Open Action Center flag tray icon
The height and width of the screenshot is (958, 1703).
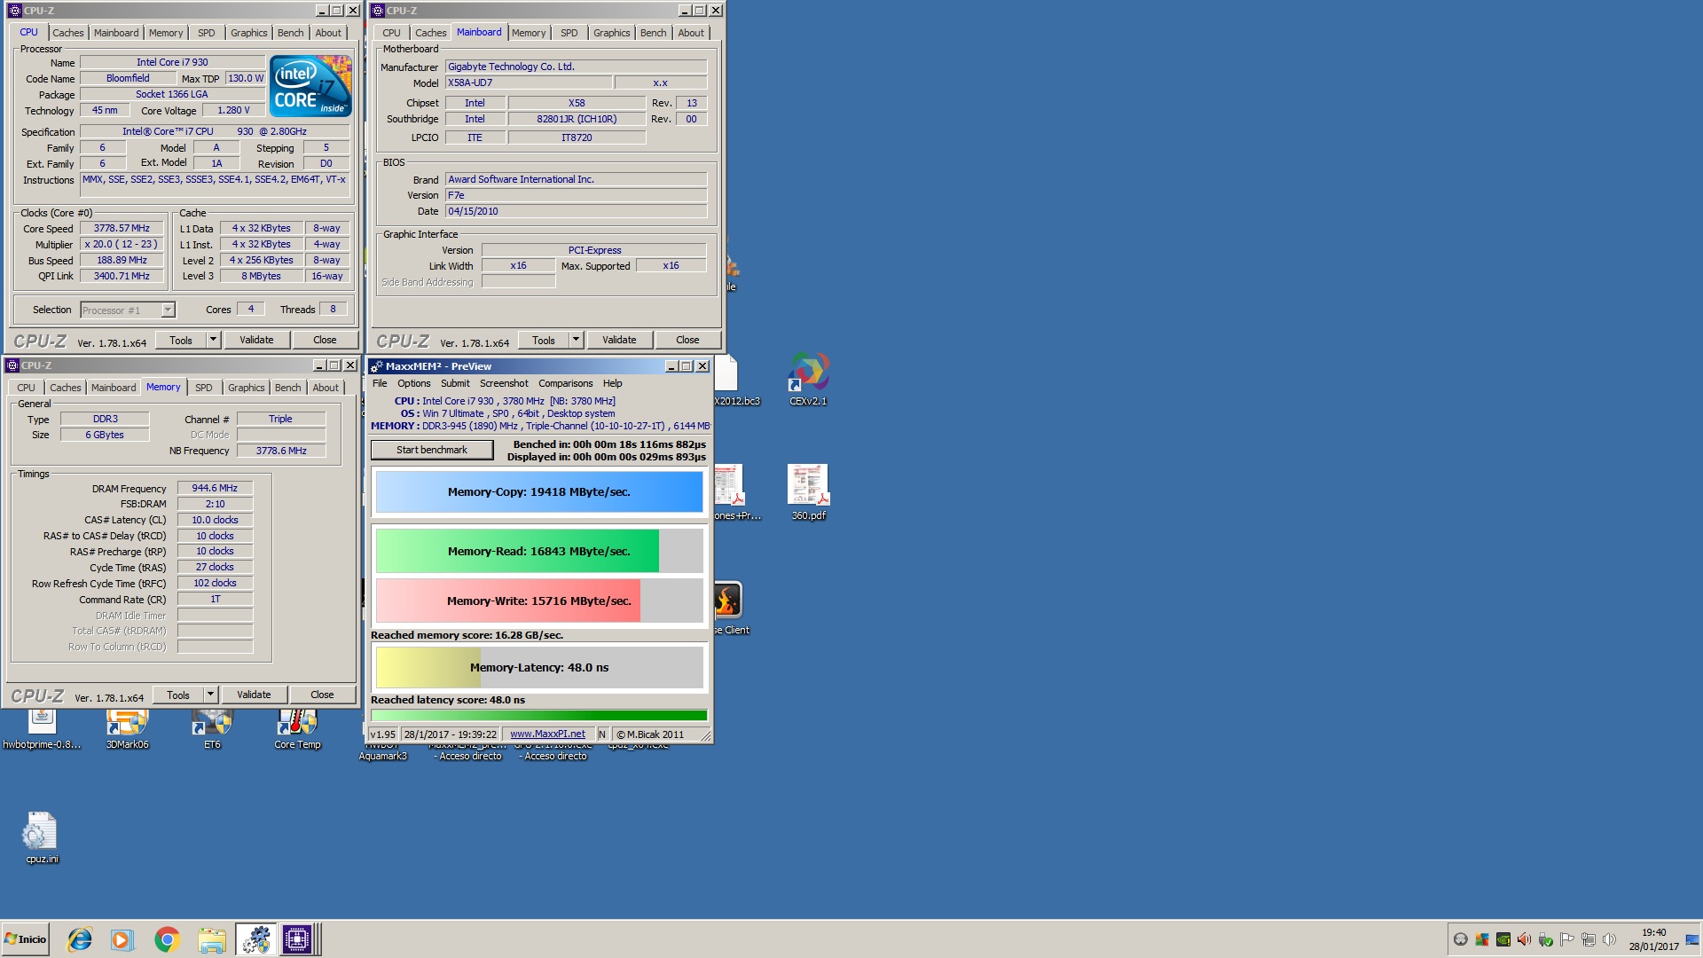pos(1566,939)
